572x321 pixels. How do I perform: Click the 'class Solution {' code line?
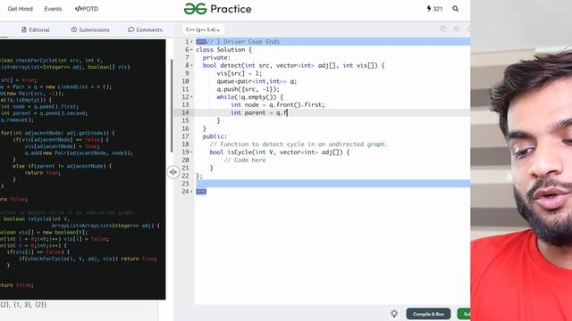223,50
